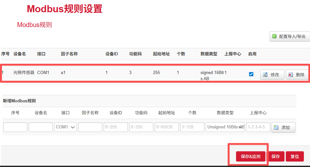310x167 pixels.
Task: Click the 配置导入/导出 button
Action: [290, 36]
